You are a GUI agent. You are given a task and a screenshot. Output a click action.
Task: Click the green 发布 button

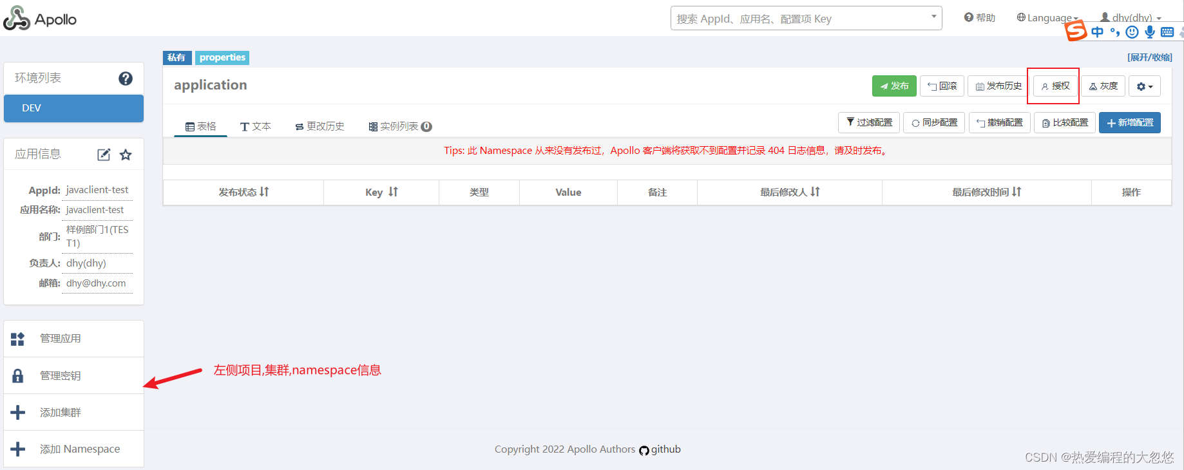[894, 86]
